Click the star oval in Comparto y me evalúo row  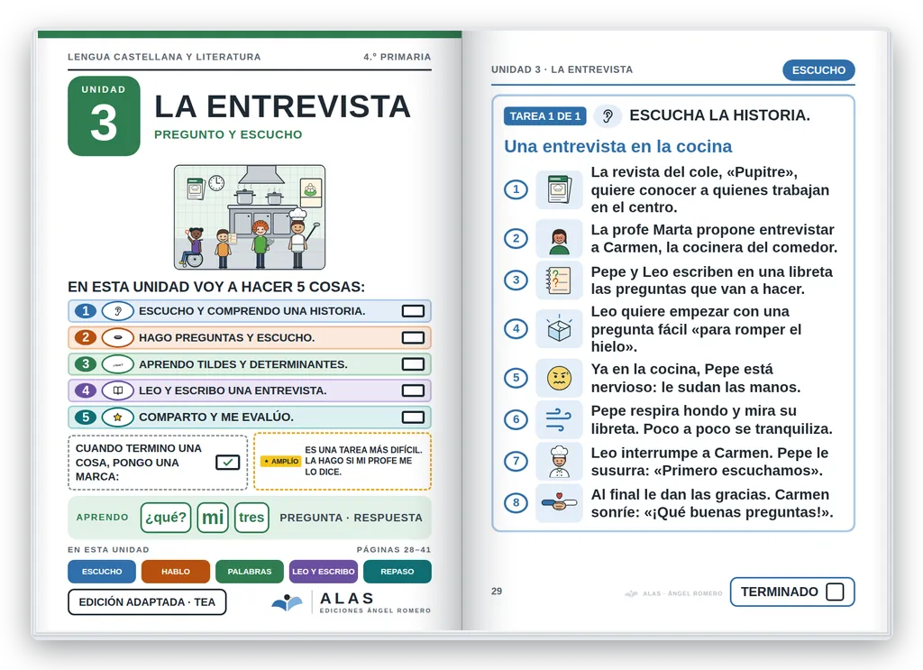point(118,417)
